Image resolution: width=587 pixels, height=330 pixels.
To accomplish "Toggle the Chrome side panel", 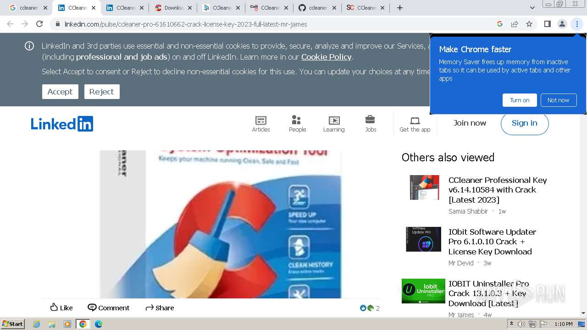I will pos(547,24).
